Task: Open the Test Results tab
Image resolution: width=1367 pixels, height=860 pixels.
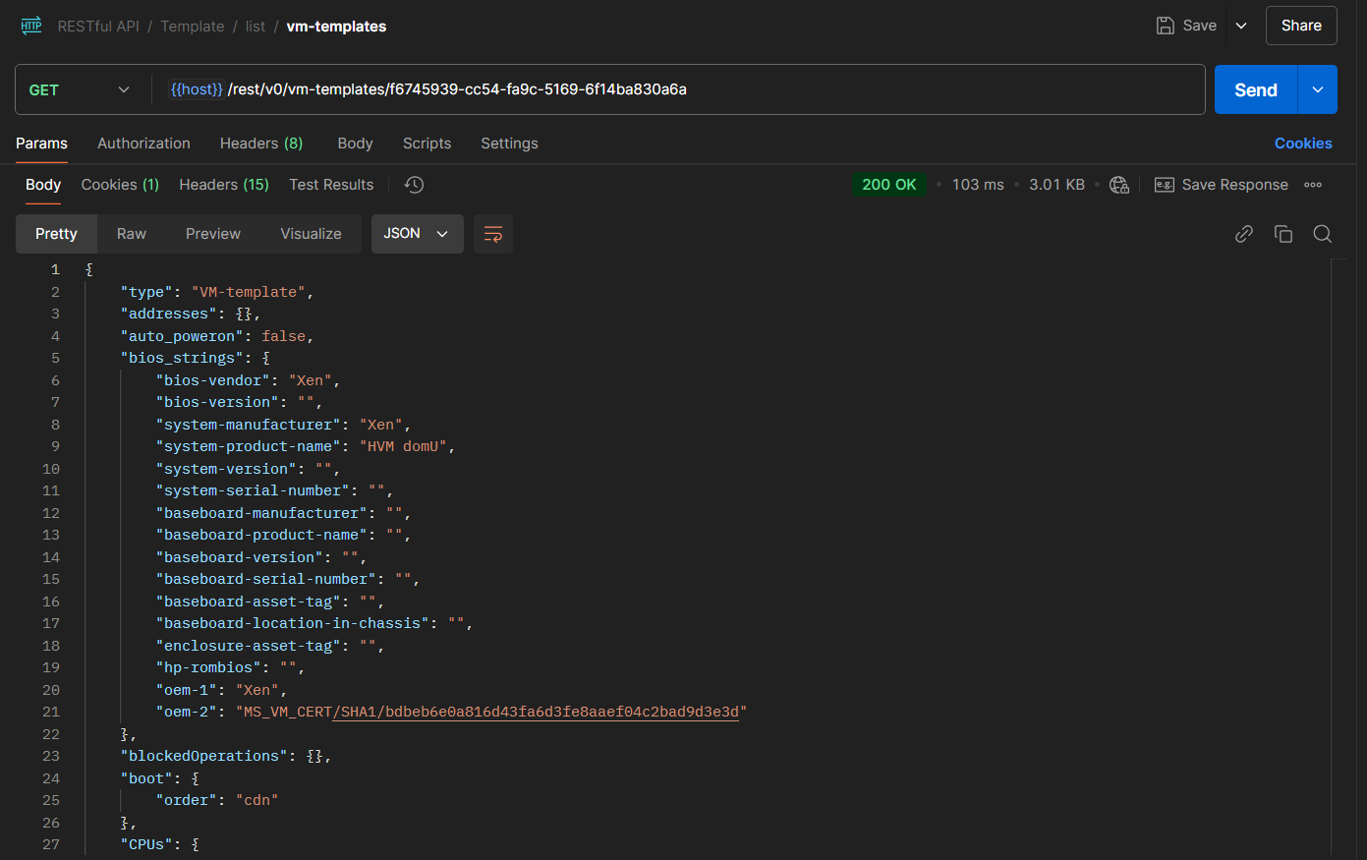Action: tap(331, 185)
